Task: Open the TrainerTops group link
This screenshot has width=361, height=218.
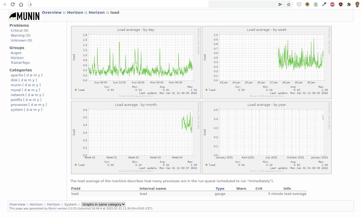Action: click(x=20, y=63)
